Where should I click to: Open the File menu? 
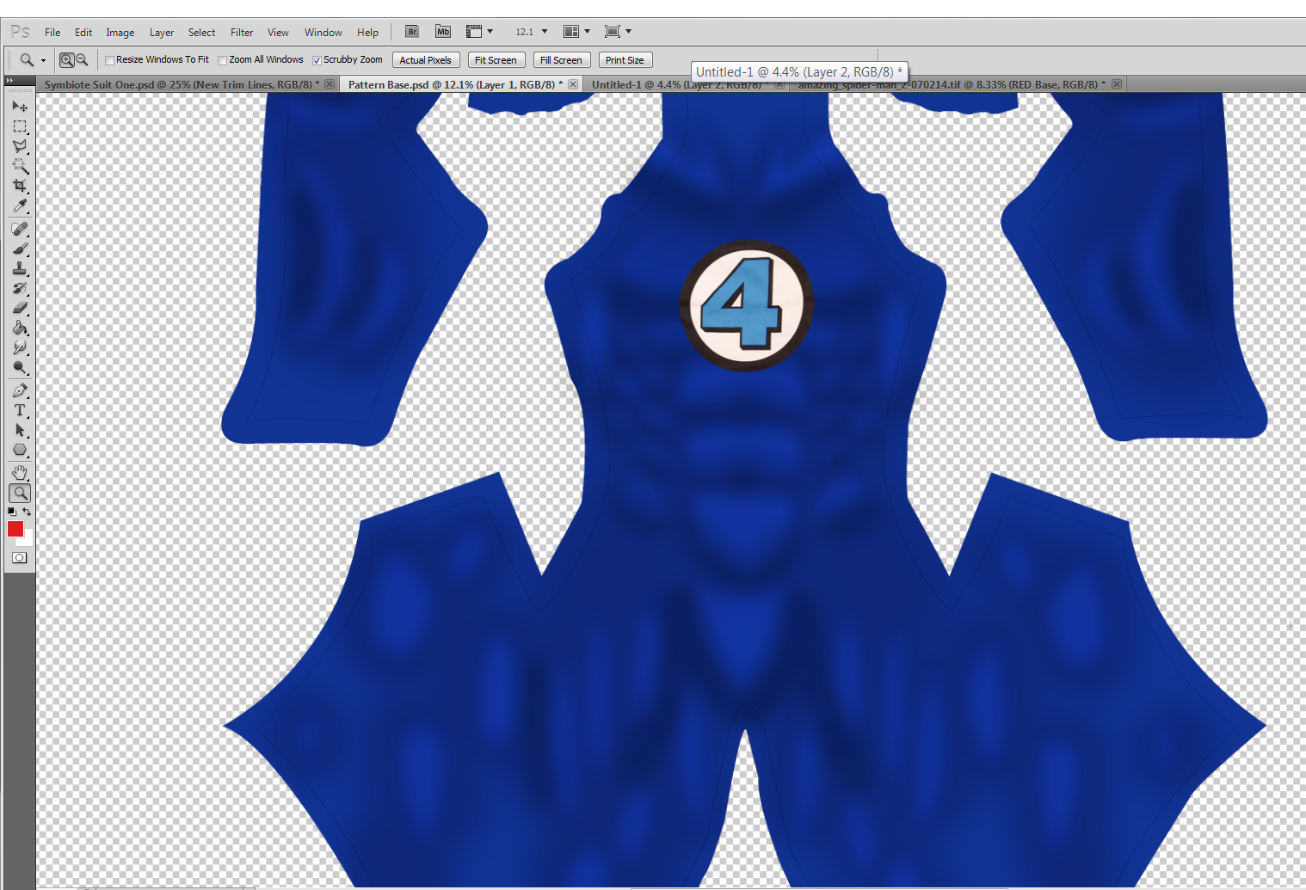52,33
